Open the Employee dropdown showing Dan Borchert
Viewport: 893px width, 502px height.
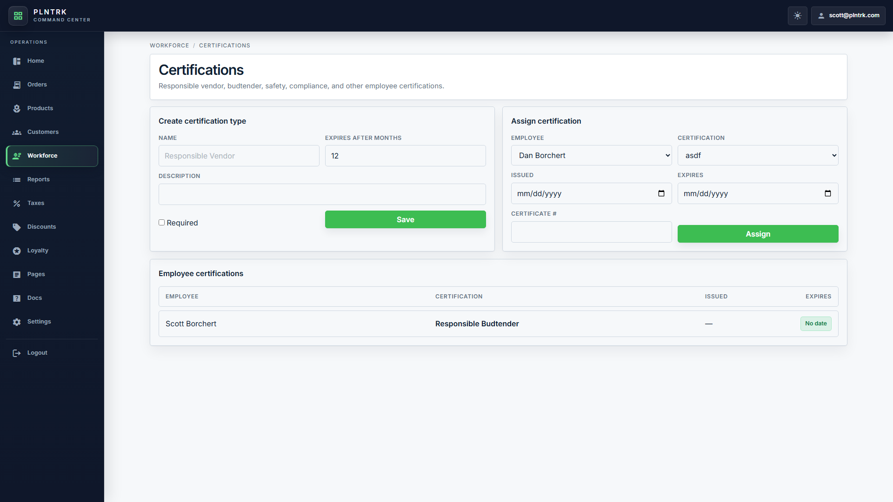[591, 155]
